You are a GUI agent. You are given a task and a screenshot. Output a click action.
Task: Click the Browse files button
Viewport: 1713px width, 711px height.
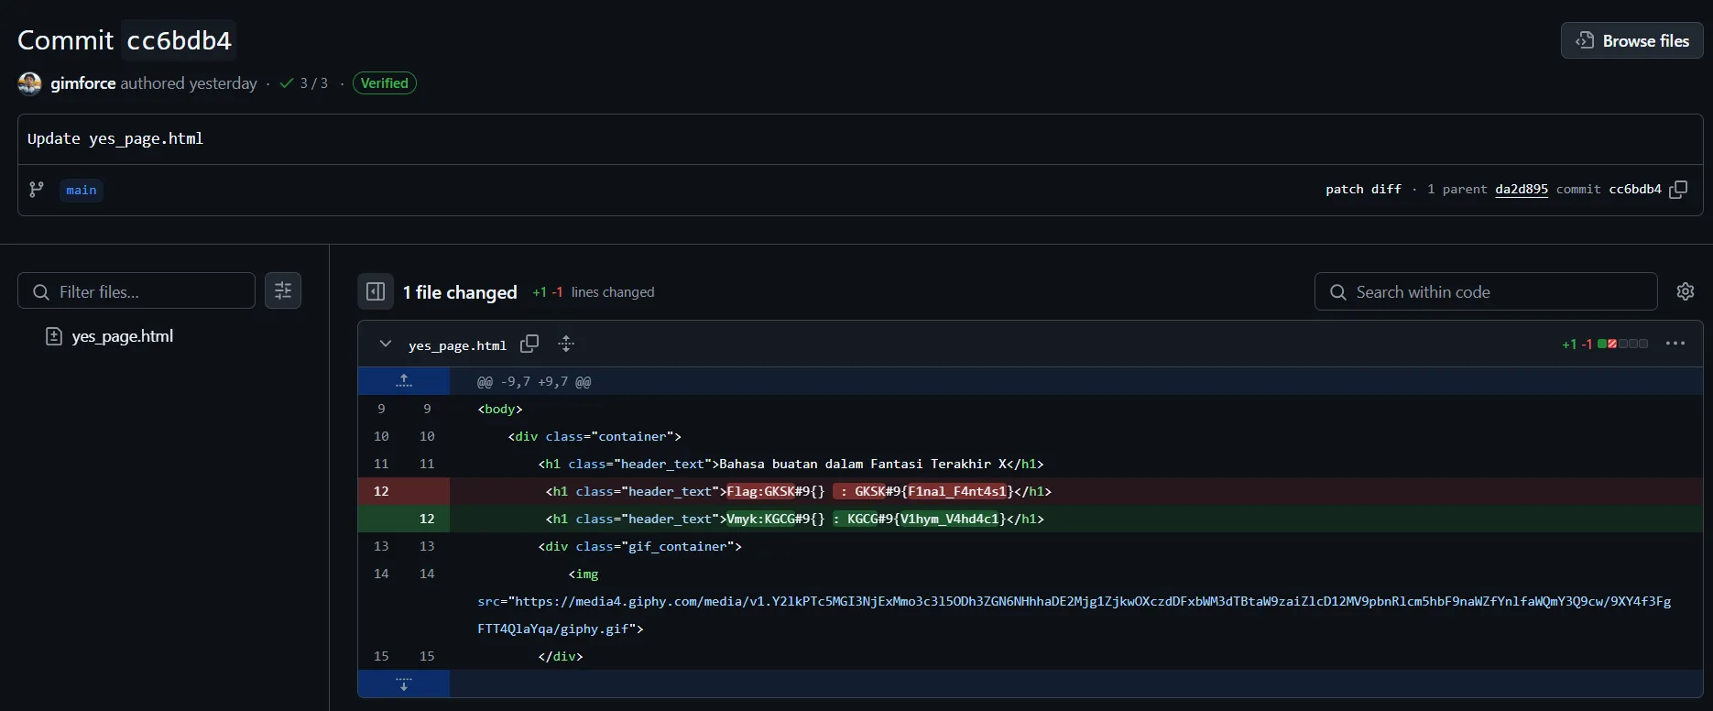(1631, 40)
